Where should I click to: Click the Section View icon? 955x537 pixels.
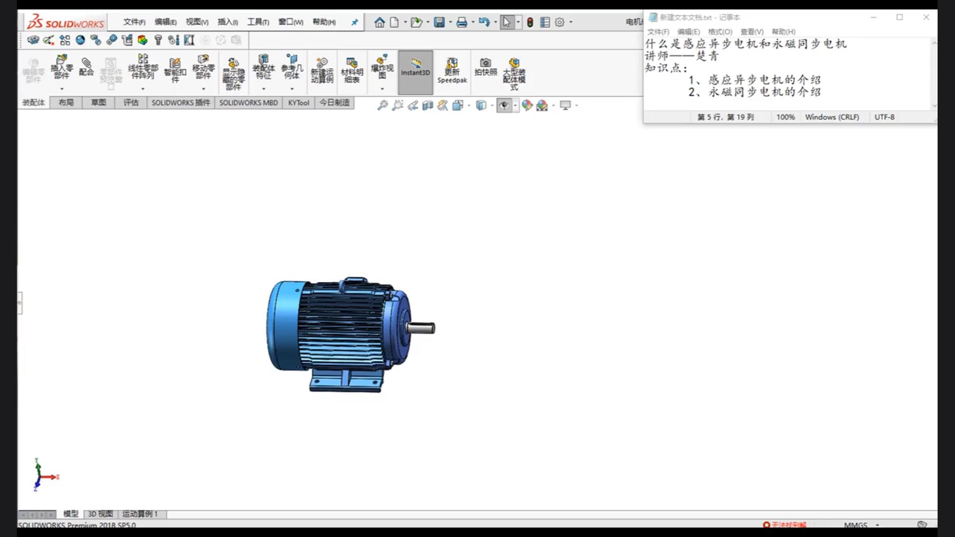[x=427, y=105]
